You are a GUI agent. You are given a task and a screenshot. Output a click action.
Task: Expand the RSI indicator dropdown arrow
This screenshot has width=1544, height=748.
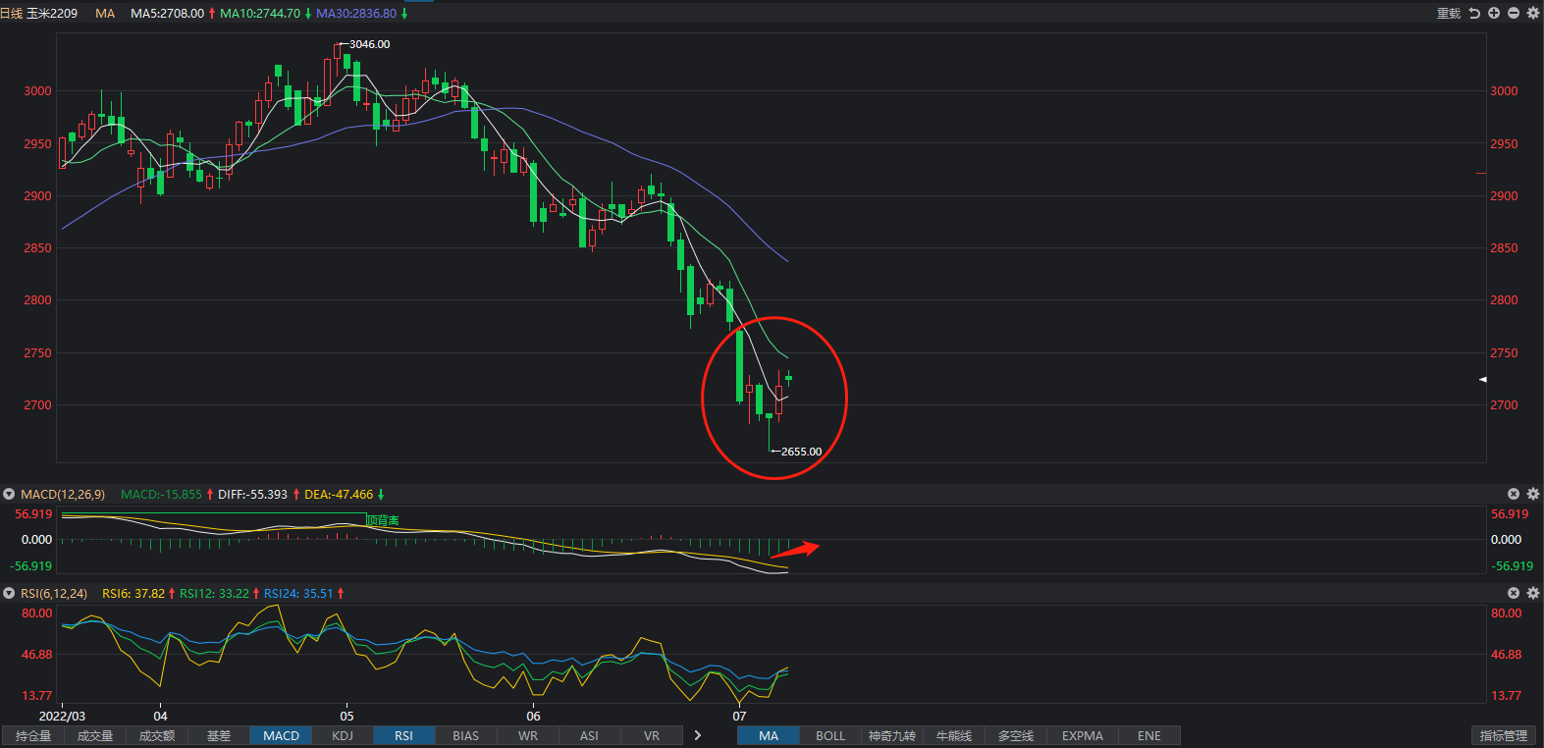click(9, 593)
